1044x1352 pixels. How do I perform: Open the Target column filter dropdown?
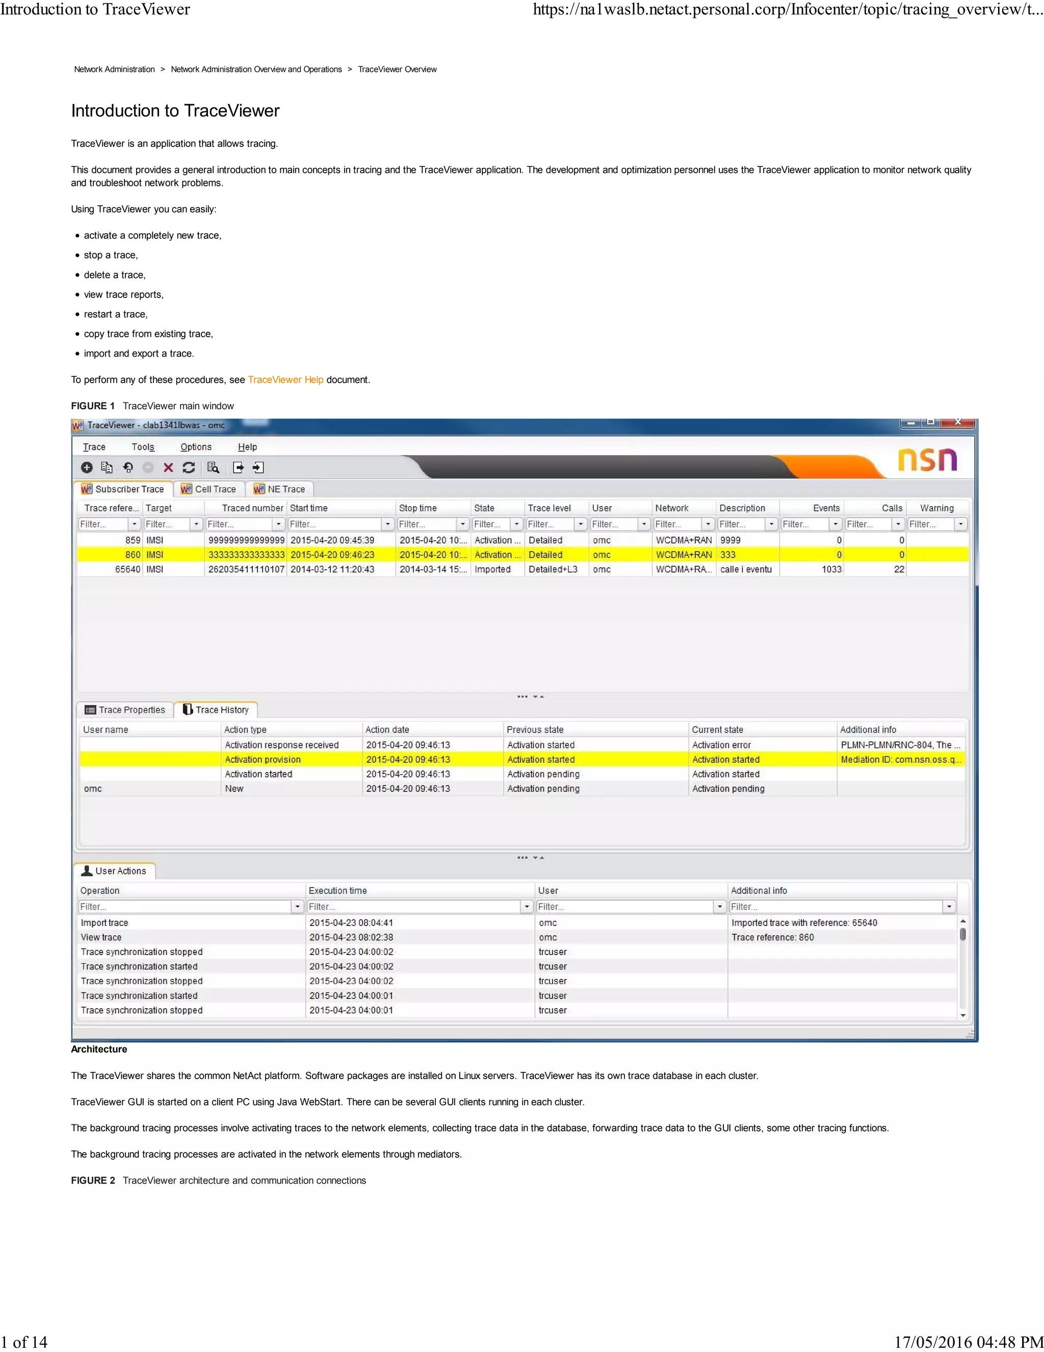coord(197,524)
